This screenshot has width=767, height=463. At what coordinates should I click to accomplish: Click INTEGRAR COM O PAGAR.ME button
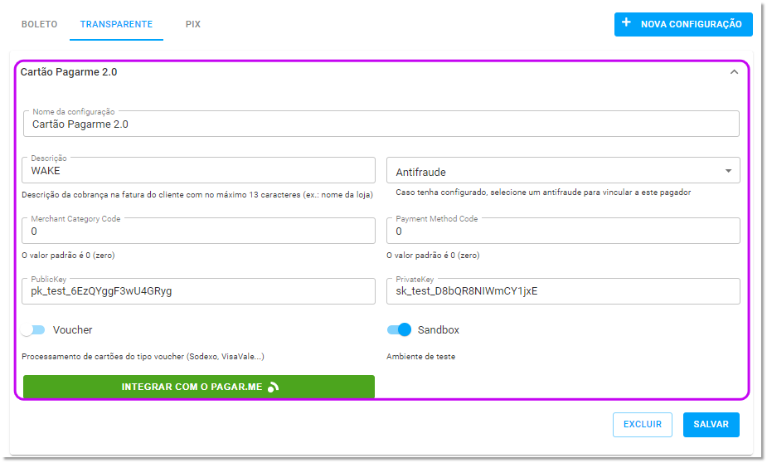(199, 387)
